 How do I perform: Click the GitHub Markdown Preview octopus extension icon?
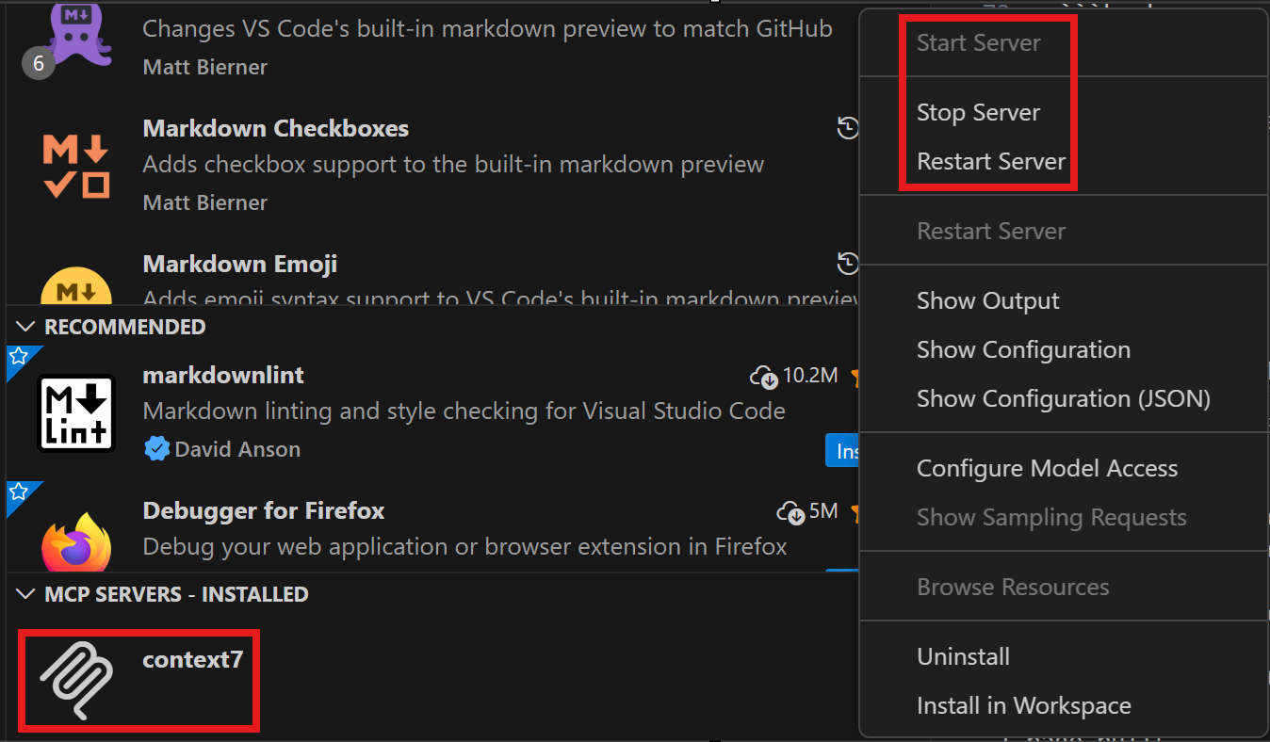click(x=77, y=34)
